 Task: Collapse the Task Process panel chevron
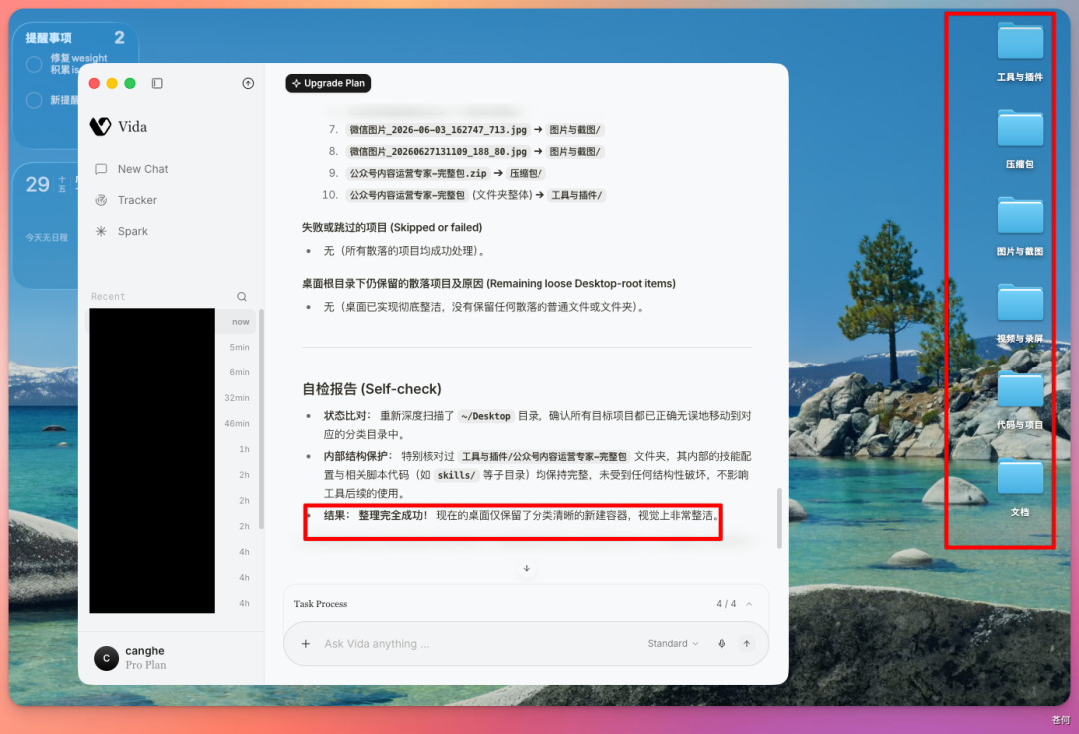[749, 604]
